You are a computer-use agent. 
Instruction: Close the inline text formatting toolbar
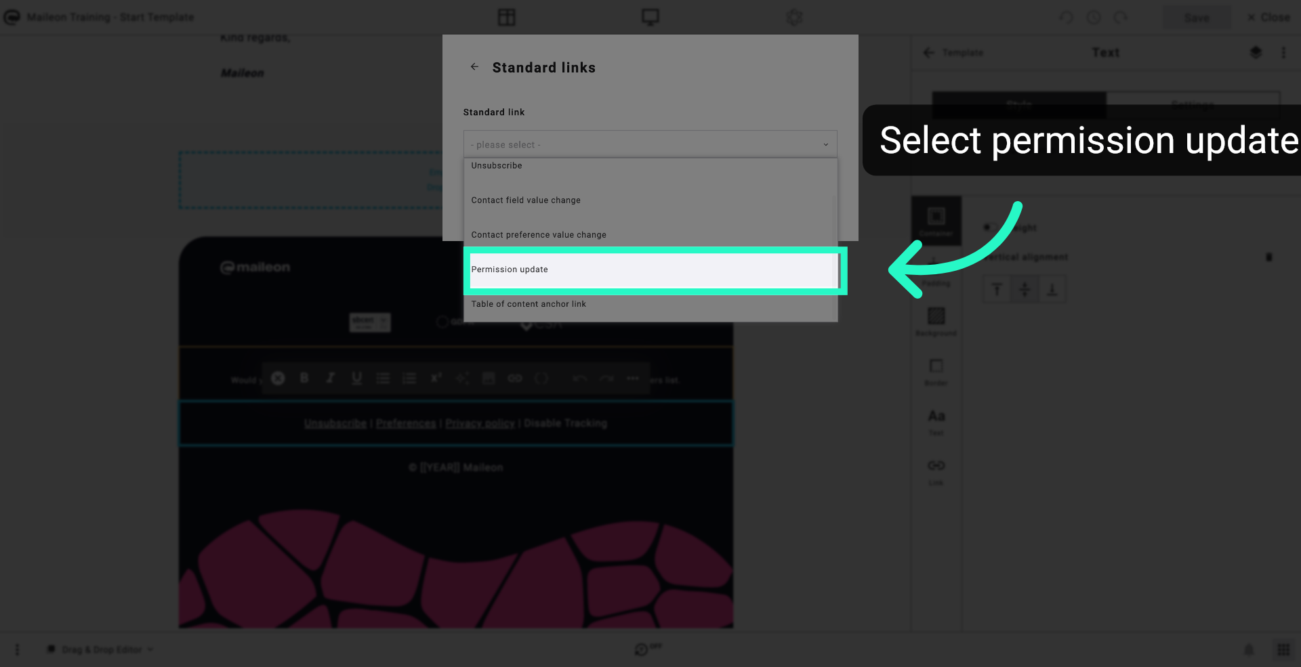click(x=278, y=379)
